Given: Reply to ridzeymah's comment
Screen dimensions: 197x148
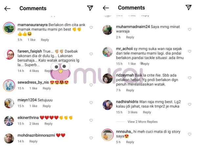Looking at the screenshot, I should pyautogui.click(x=130, y=90).
